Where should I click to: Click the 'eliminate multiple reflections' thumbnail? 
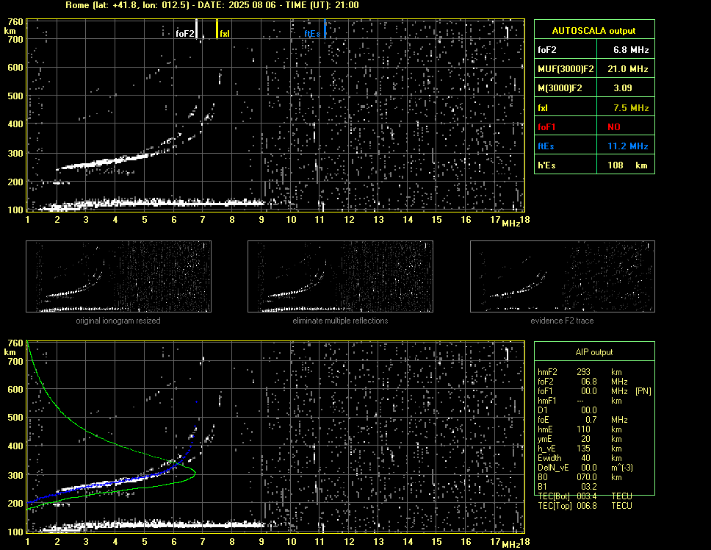340,276
